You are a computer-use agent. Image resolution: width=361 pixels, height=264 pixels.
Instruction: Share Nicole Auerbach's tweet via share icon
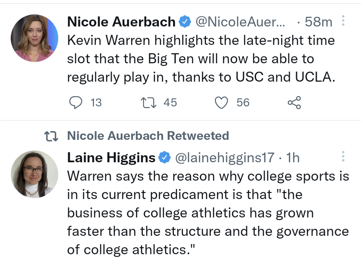tap(294, 102)
